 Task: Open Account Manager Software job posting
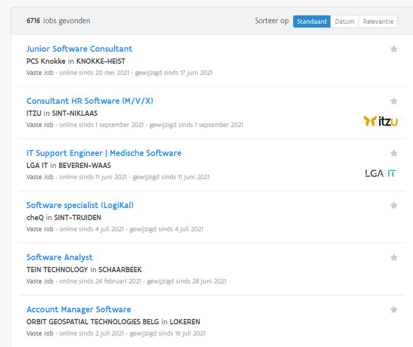tap(78, 310)
